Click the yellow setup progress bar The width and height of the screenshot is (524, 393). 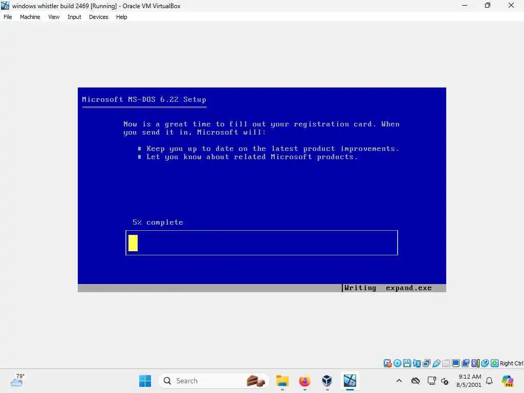tap(133, 243)
